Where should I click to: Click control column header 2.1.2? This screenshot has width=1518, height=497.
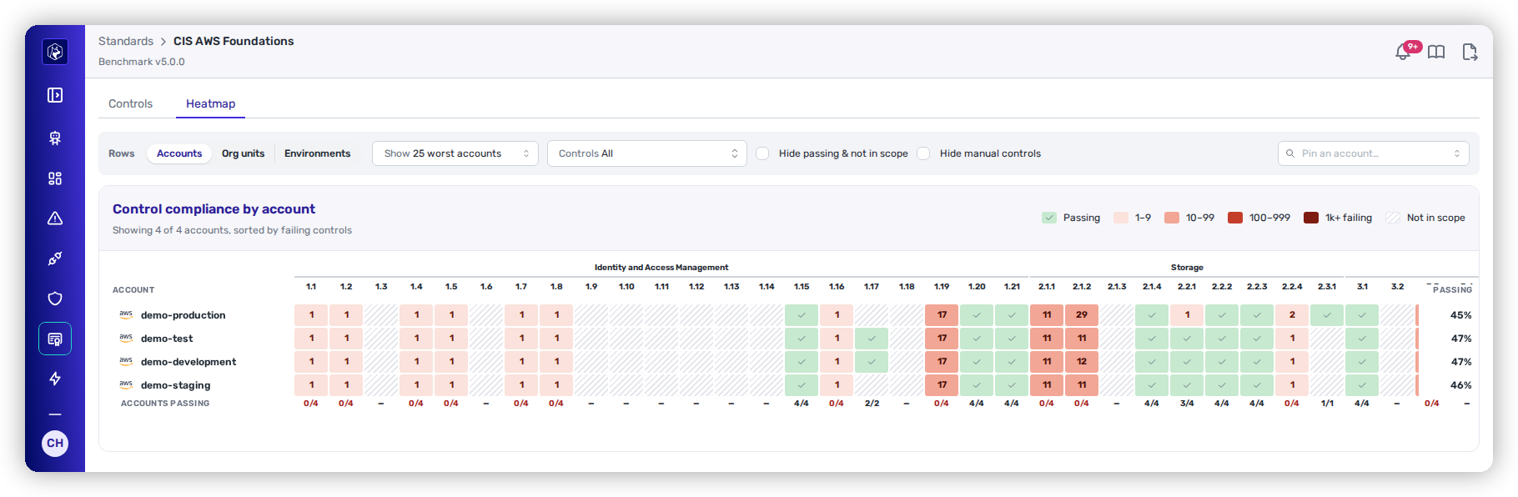[1082, 287]
